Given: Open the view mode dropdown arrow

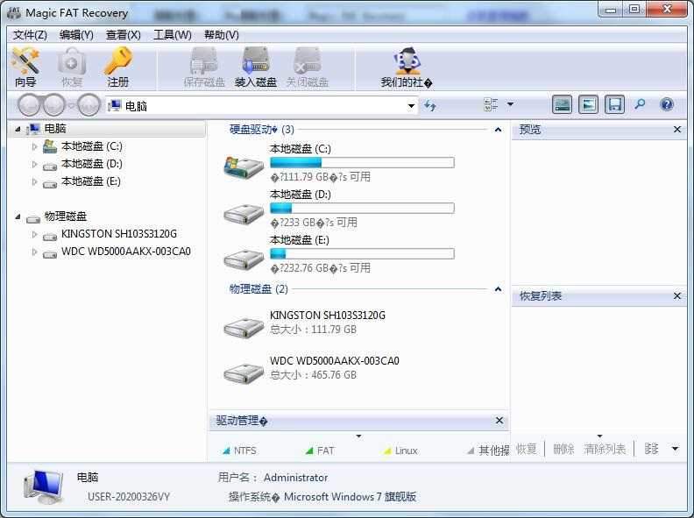Looking at the screenshot, I should 510,105.
